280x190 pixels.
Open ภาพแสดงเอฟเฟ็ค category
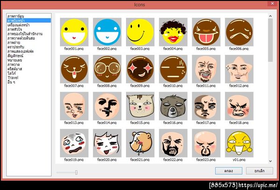pos(21,51)
